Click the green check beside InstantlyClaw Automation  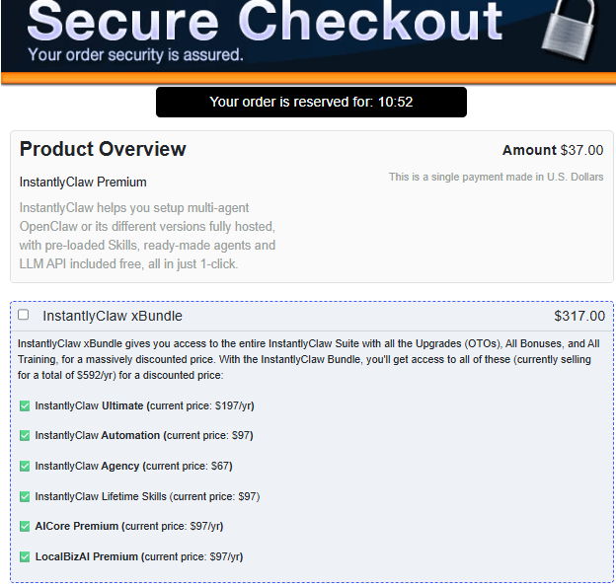25,436
